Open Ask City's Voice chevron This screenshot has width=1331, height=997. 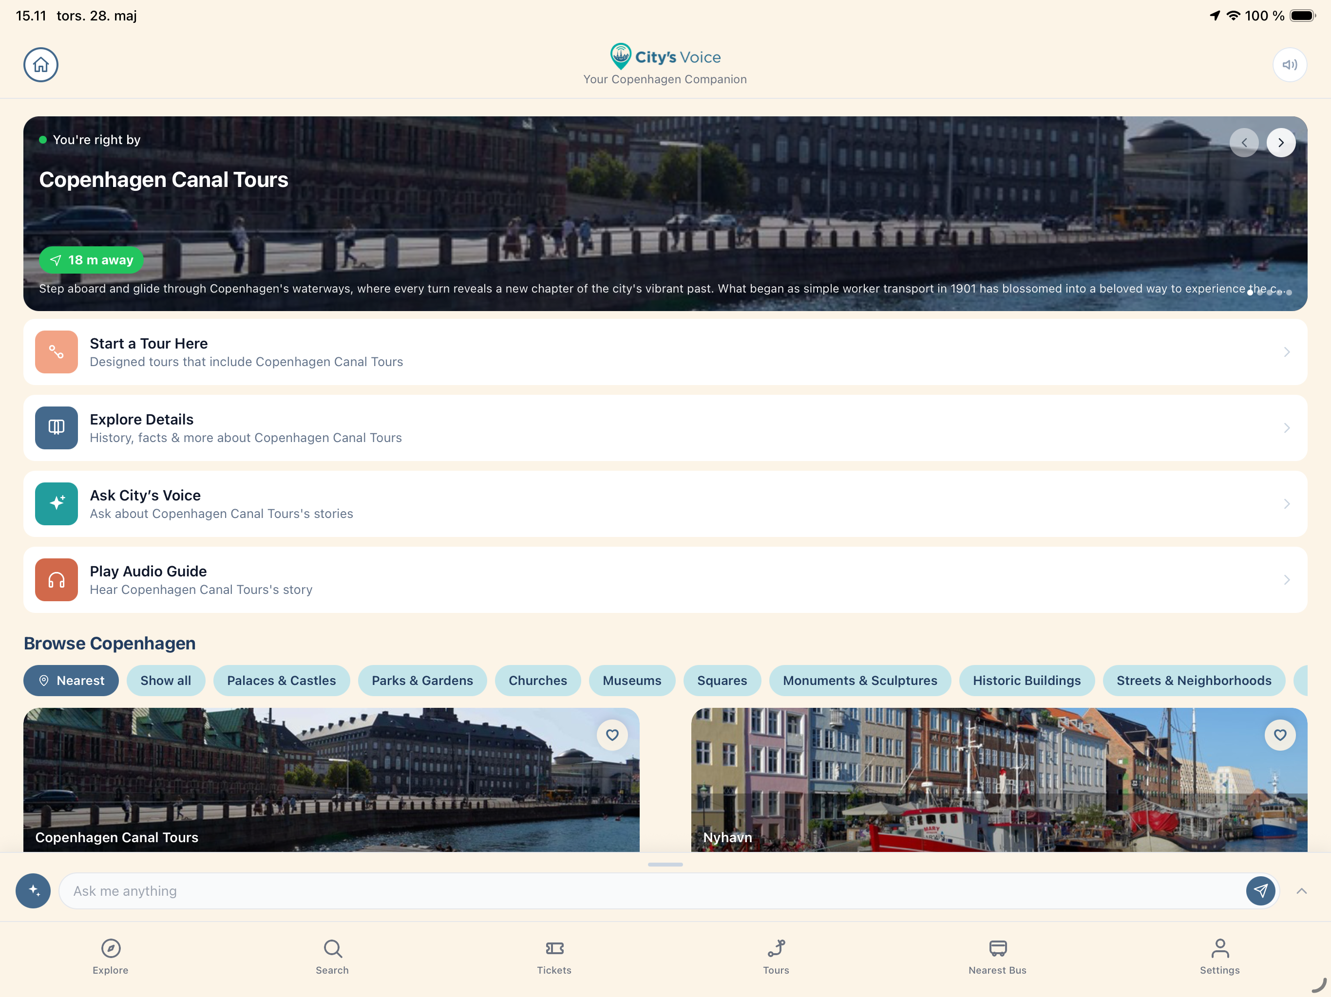[x=1287, y=504]
